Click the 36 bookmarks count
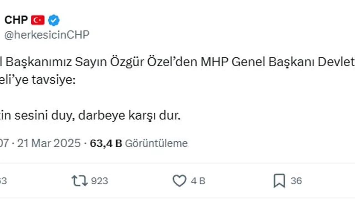Viewport: 355px width, 199px height. click(x=296, y=181)
